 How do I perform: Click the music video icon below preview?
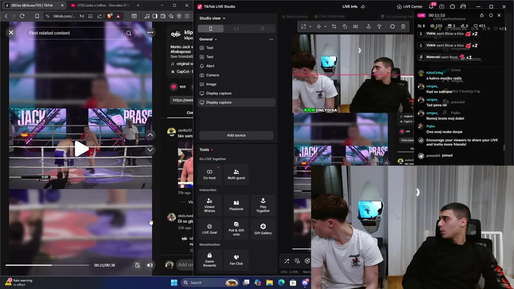[x=297, y=261]
